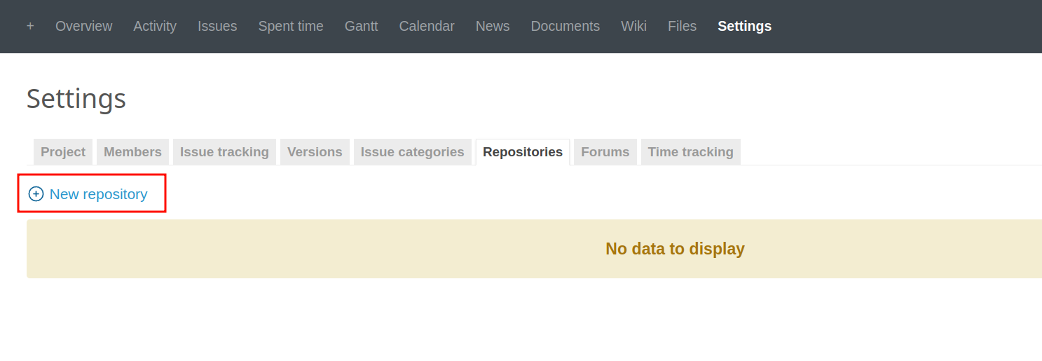Switch to the Members tab

132,152
